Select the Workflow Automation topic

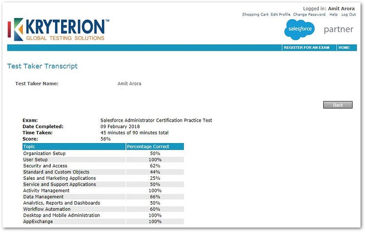click(x=47, y=209)
